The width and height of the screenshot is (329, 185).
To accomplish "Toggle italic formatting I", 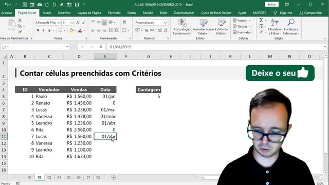I will [x=43, y=30].
